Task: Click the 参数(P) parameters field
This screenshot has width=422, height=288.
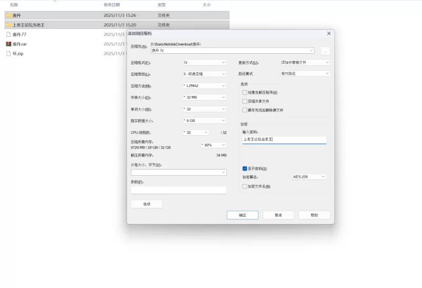Action: pos(179,190)
